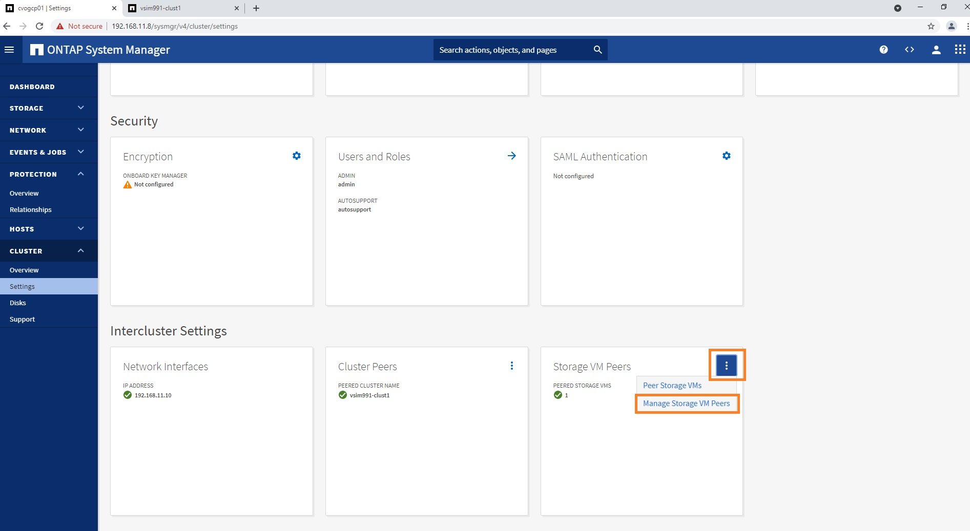Click the search actions, objects, and pages field
This screenshot has width=970, height=531.
tap(512, 50)
